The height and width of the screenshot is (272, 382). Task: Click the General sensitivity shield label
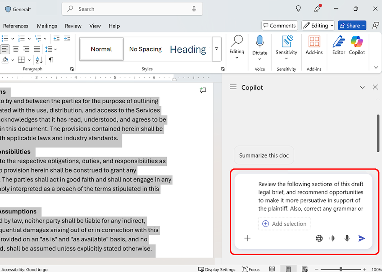(18, 9)
